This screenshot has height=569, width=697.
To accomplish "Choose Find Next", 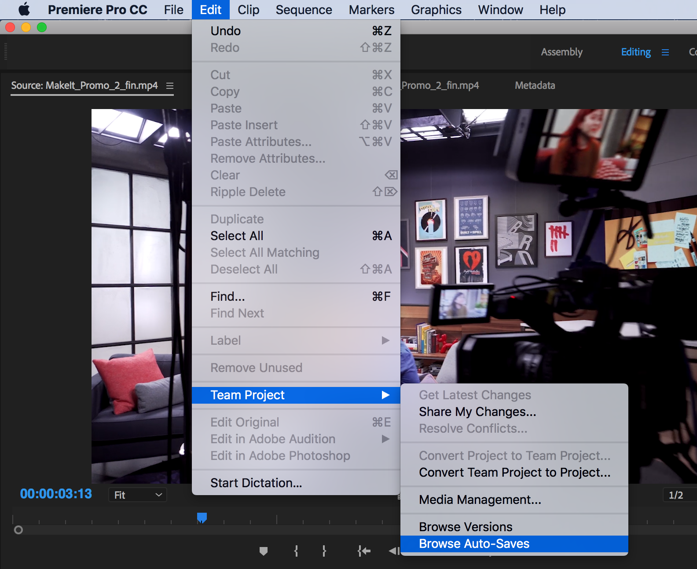I will [x=296, y=313].
